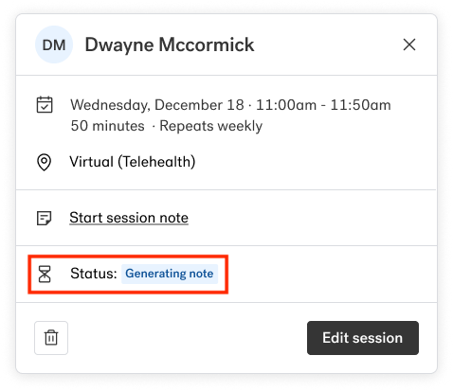This screenshot has width=453, height=391.
Task: Click the Status: label
Action: [94, 274]
